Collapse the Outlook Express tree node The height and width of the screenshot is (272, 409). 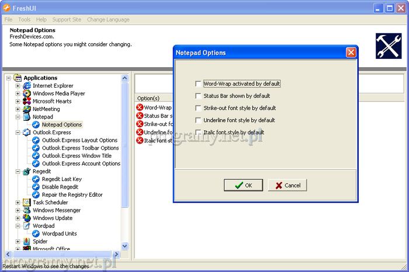click(x=18, y=132)
